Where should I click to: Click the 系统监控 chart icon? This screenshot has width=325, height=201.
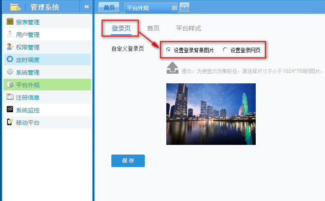point(10,109)
